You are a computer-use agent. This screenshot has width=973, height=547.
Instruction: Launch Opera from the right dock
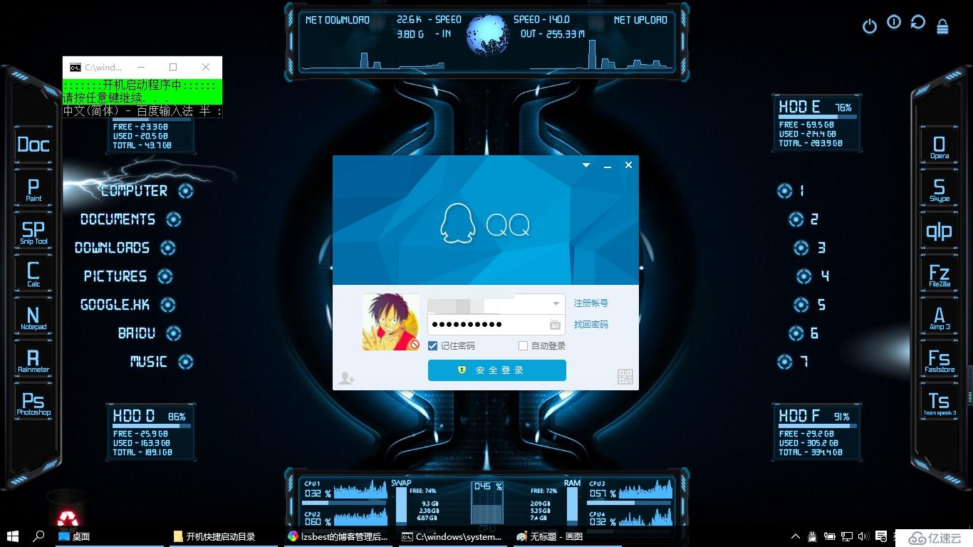point(939,147)
